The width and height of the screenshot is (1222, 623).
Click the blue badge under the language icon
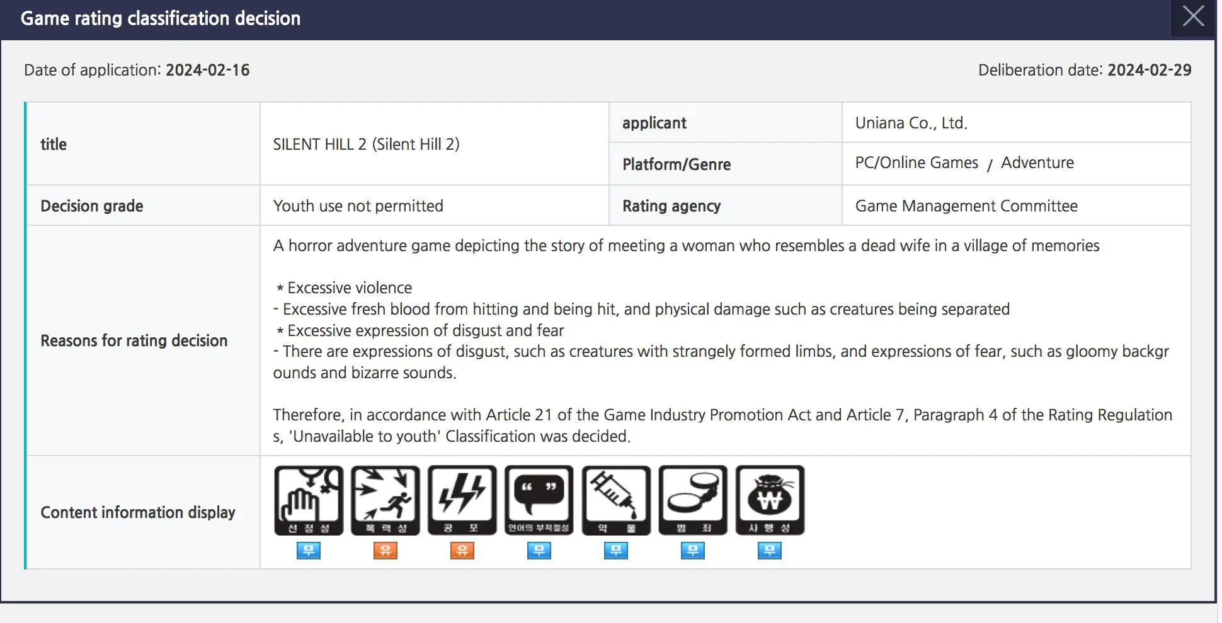(539, 551)
